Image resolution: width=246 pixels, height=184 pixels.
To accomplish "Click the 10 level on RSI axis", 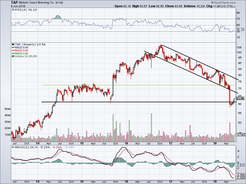I will 238,37.
